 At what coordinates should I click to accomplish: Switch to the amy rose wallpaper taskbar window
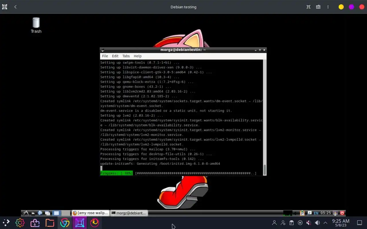(90, 213)
